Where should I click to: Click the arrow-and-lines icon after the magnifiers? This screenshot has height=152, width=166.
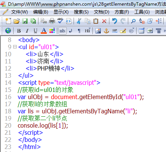pos(158,21)
